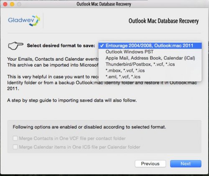Click the pointing hand icon
This screenshot has height=176, width=209.
click(15, 46)
